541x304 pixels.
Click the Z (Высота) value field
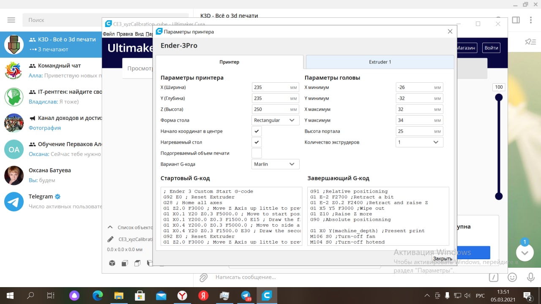[x=276, y=109]
